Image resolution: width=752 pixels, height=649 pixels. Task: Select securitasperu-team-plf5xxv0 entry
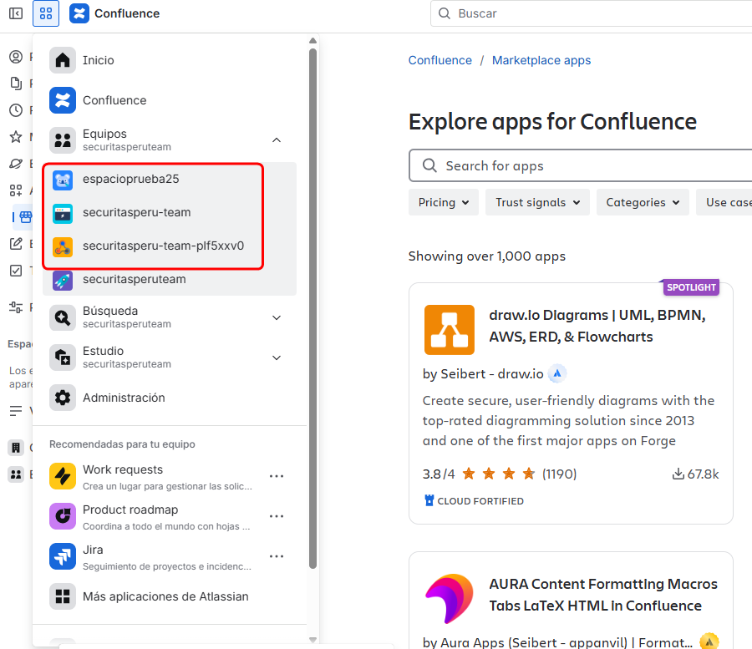169,246
